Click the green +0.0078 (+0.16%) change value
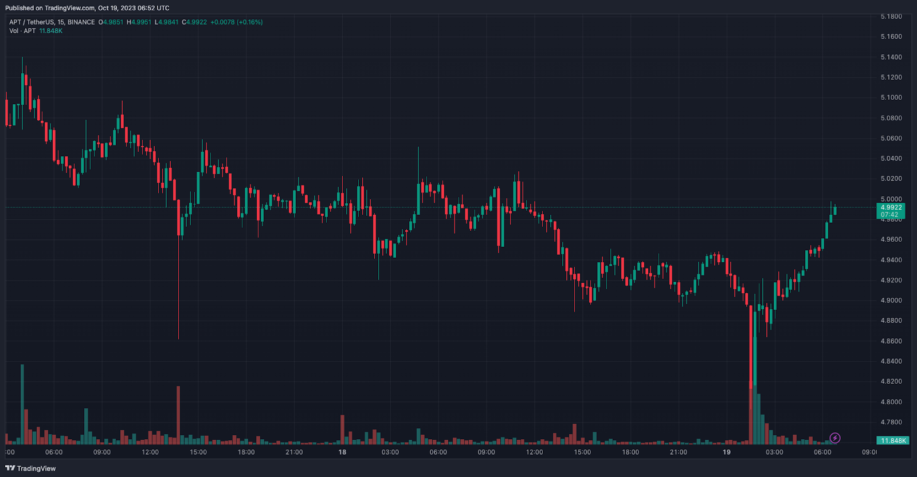This screenshot has height=477, width=917. pos(236,22)
